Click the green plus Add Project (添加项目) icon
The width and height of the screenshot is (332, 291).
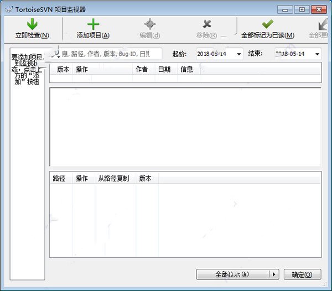coord(93,24)
